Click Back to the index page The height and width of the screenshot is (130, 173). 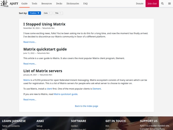click(x=86, y=106)
